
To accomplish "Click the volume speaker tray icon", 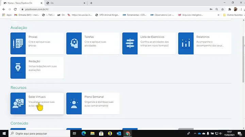I will coord(220,133).
